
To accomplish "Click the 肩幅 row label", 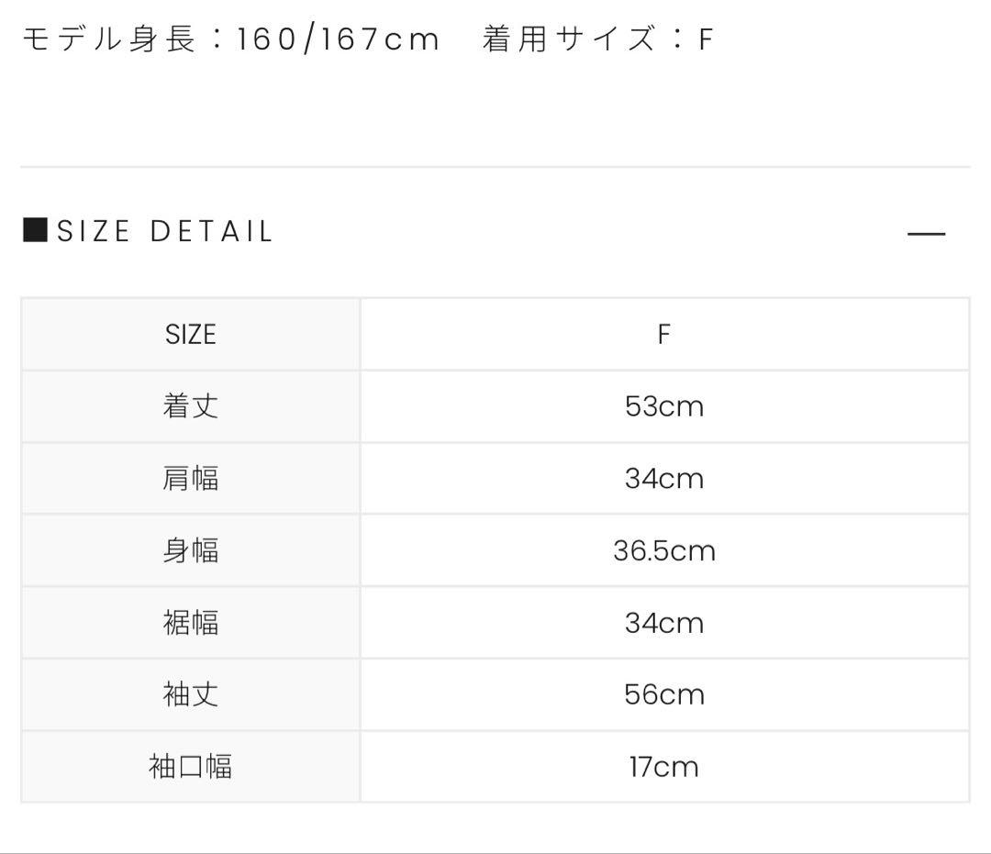I will [190, 478].
